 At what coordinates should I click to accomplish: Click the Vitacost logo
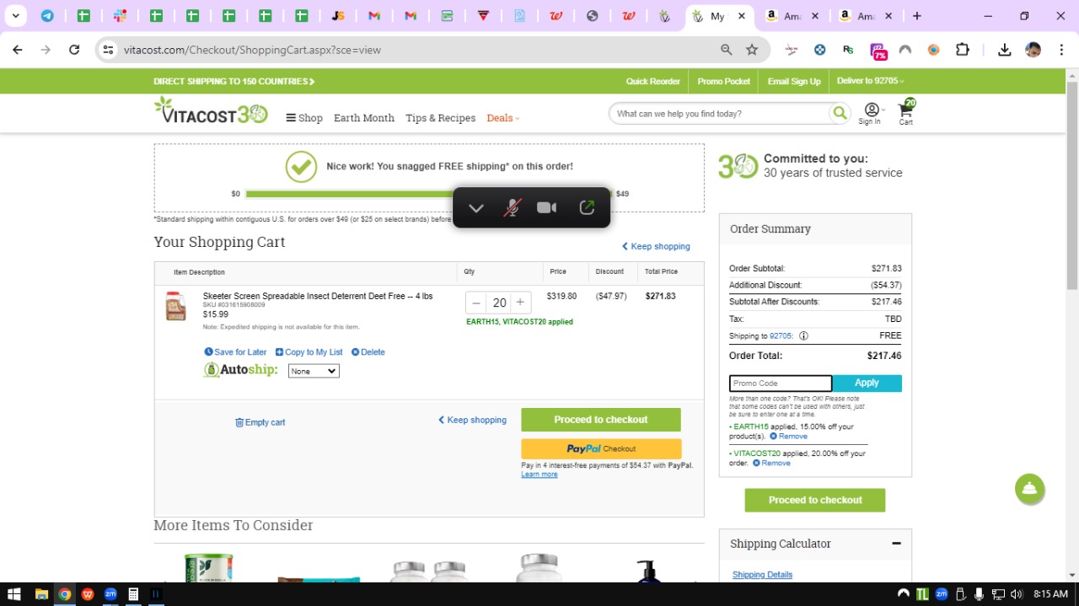click(211, 111)
